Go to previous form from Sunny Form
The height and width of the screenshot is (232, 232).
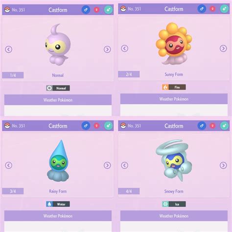125,48
